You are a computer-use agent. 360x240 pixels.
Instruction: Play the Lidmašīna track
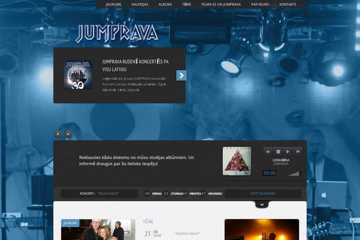pos(287,152)
